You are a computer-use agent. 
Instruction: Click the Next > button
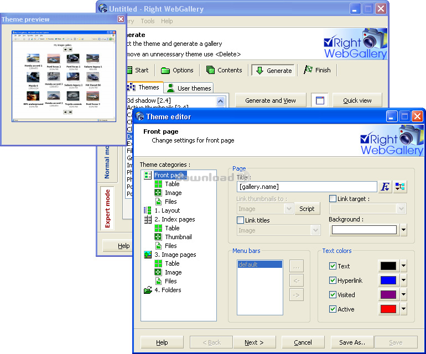pos(254,342)
